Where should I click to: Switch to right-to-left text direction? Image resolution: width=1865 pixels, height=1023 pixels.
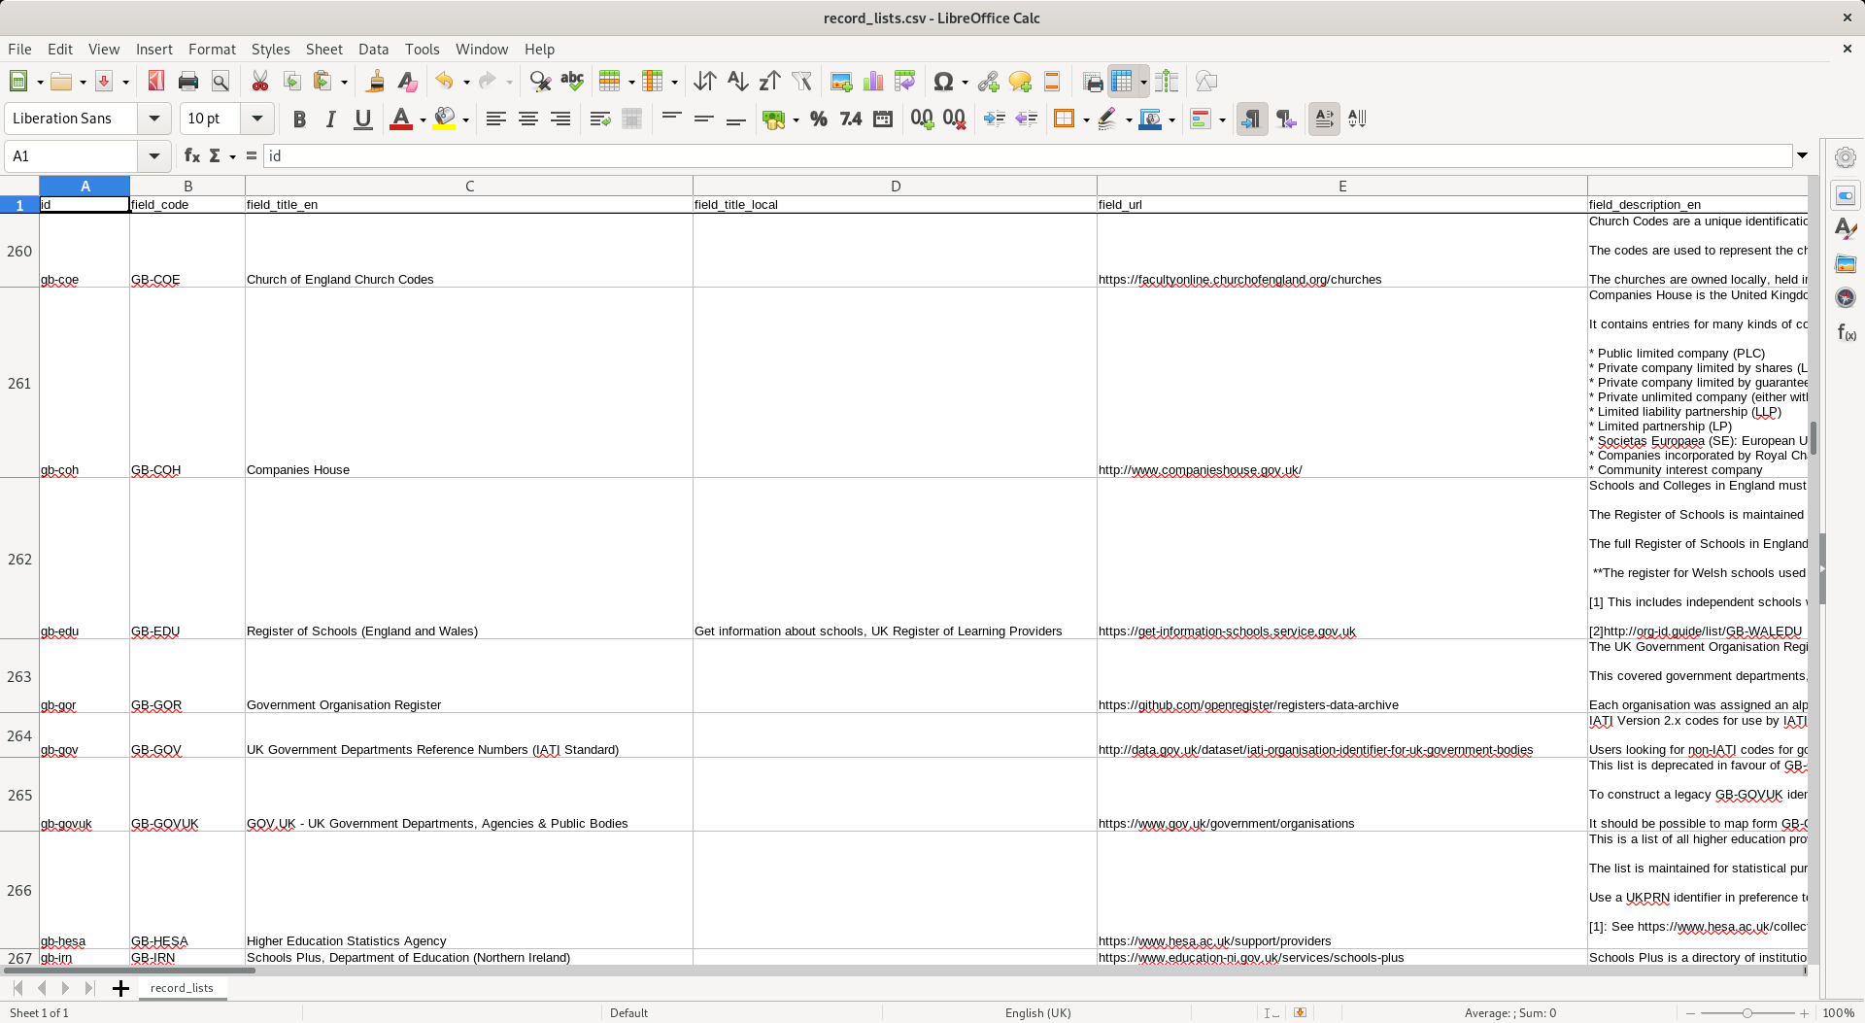[x=1286, y=119]
